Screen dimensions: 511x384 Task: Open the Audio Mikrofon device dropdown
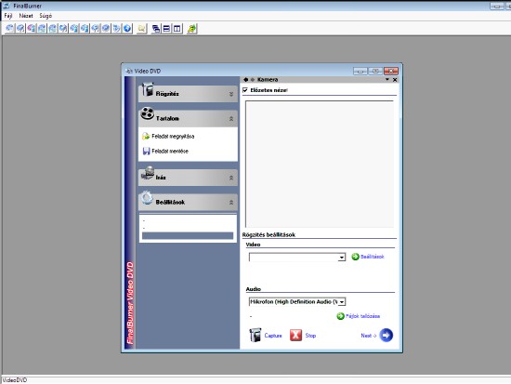click(x=342, y=302)
